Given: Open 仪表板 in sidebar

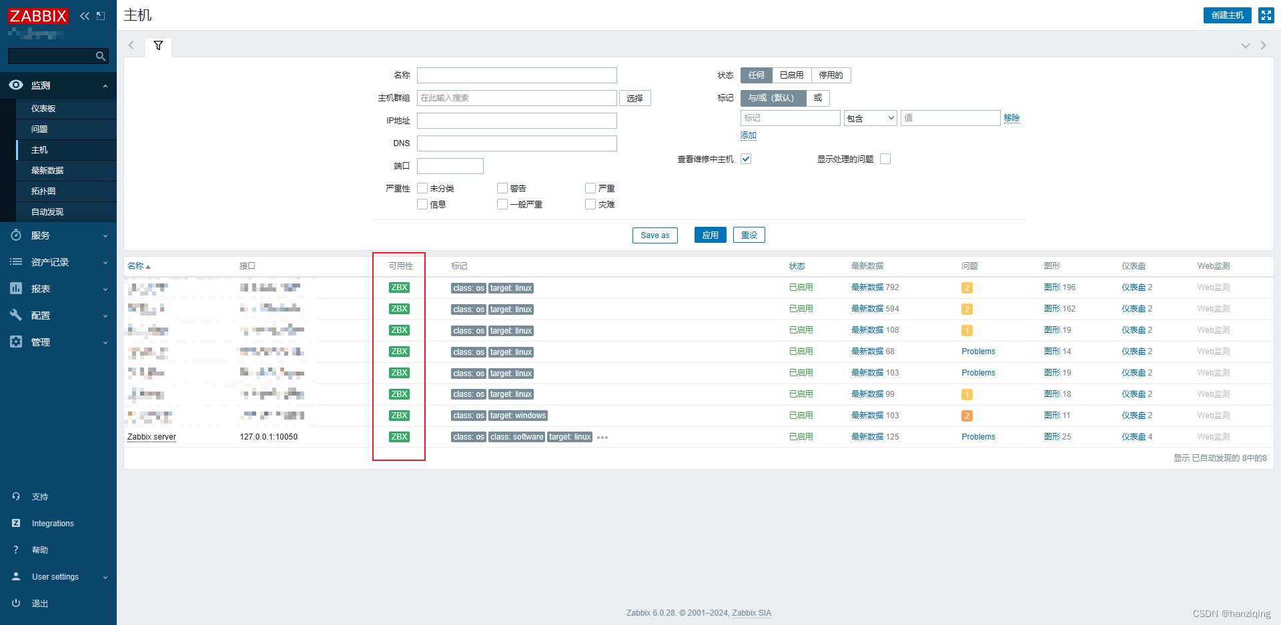Looking at the screenshot, I should (67, 109).
